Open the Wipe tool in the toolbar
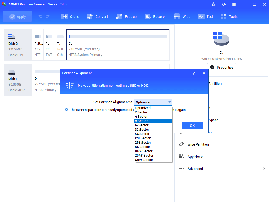 point(182,17)
